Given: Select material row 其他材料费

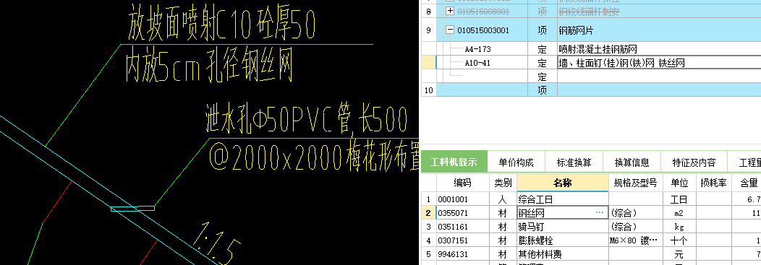Looking at the screenshot, I should (563, 254).
